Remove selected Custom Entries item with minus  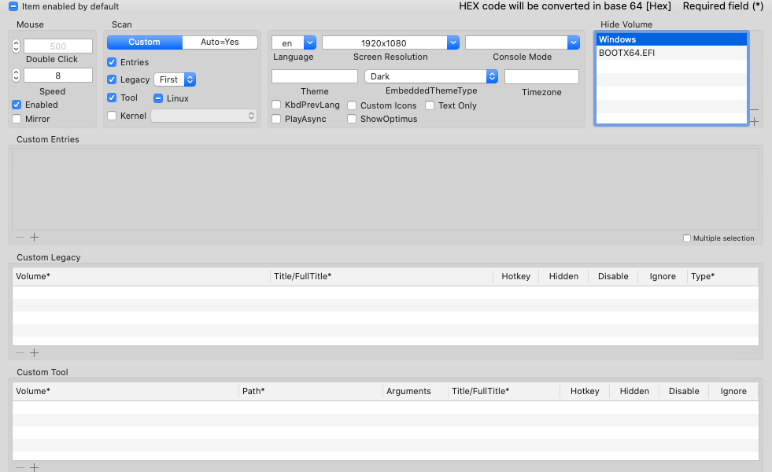pyautogui.click(x=20, y=238)
